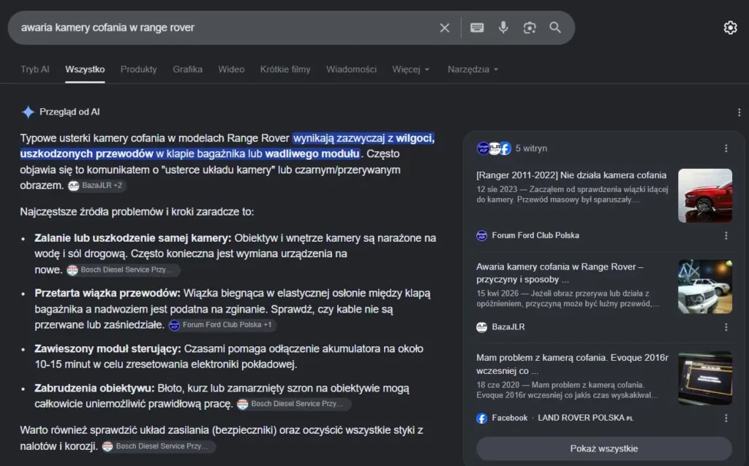Expand the Więcej dropdown
This screenshot has height=466, width=749.
[x=411, y=69]
